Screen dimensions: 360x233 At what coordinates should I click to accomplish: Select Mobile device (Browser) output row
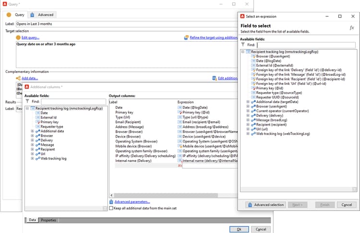[x=174, y=146]
